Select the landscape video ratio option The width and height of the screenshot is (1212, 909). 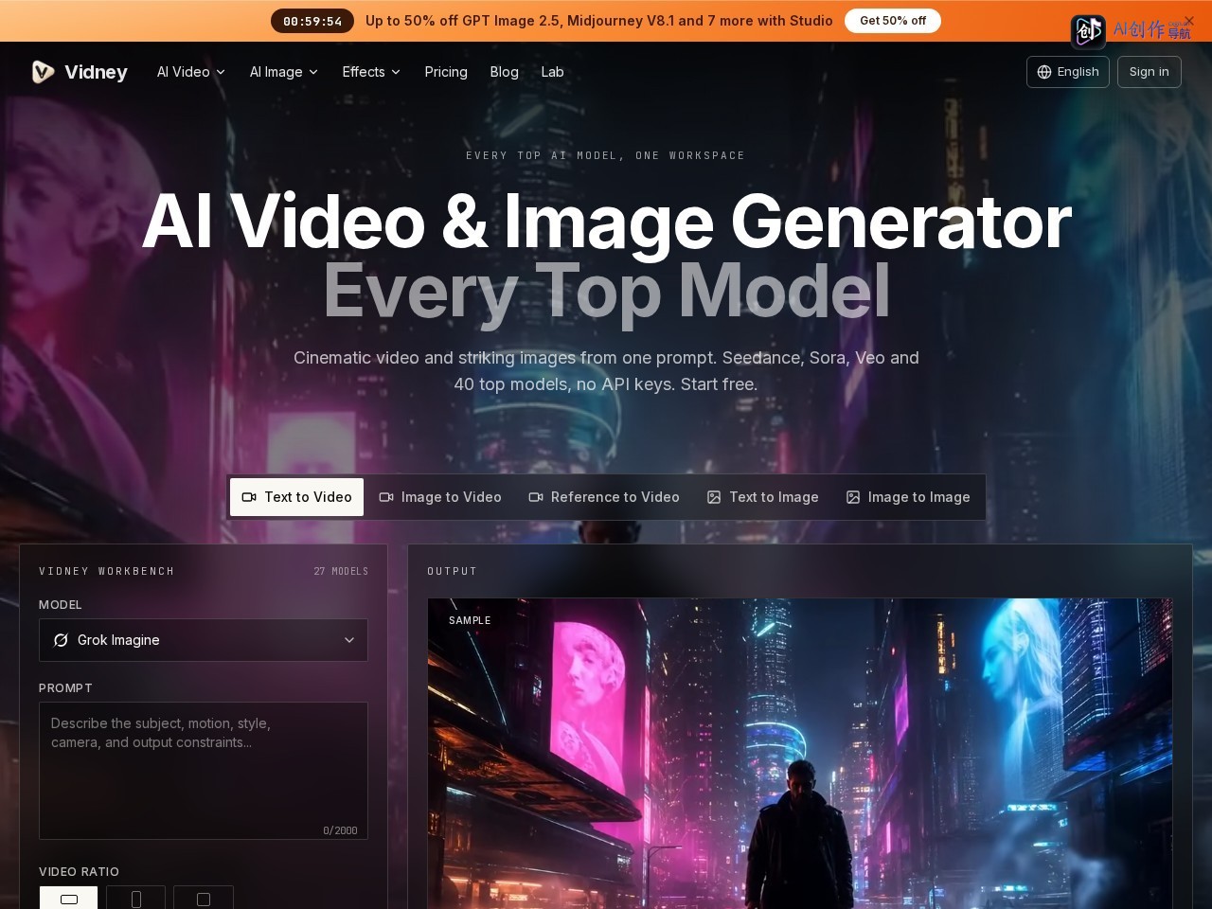(68, 898)
